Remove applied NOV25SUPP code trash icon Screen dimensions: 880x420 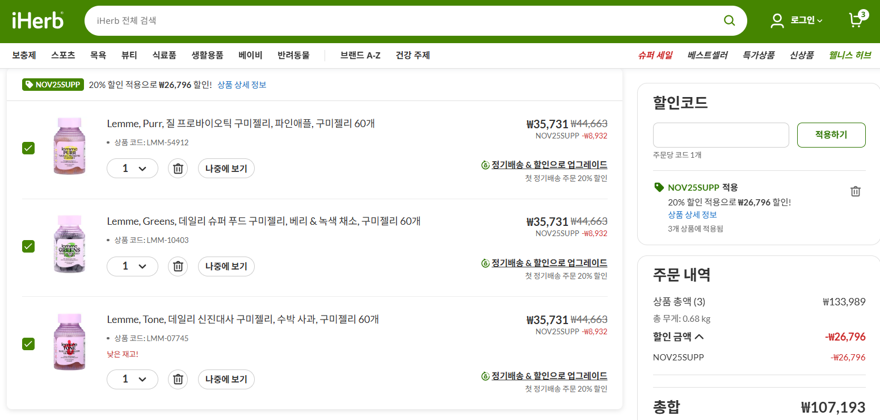pos(855,191)
